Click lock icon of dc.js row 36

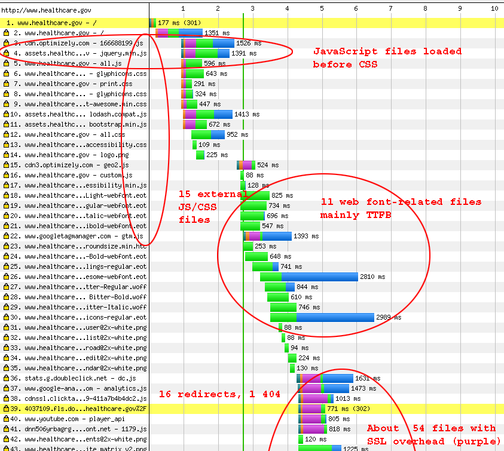pyautogui.click(x=6, y=378)
